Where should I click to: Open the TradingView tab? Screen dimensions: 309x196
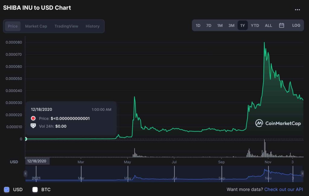[66, 26]
